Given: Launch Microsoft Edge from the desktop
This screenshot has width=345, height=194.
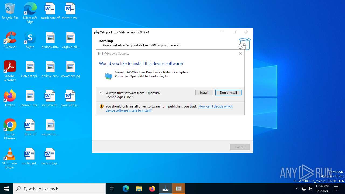Looking at the screenshot, I should tap(30, 13).
